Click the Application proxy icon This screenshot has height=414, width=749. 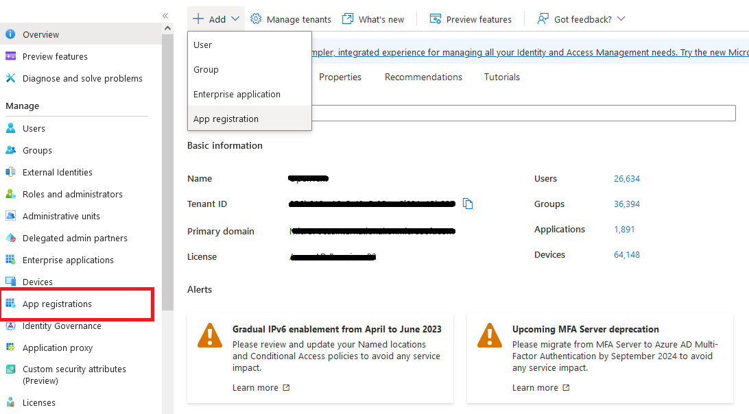point(10,347)
